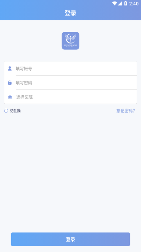Click the 登录 title in header bar
Viewport: 141px width, 252px height.
click(x=70, y=13)
